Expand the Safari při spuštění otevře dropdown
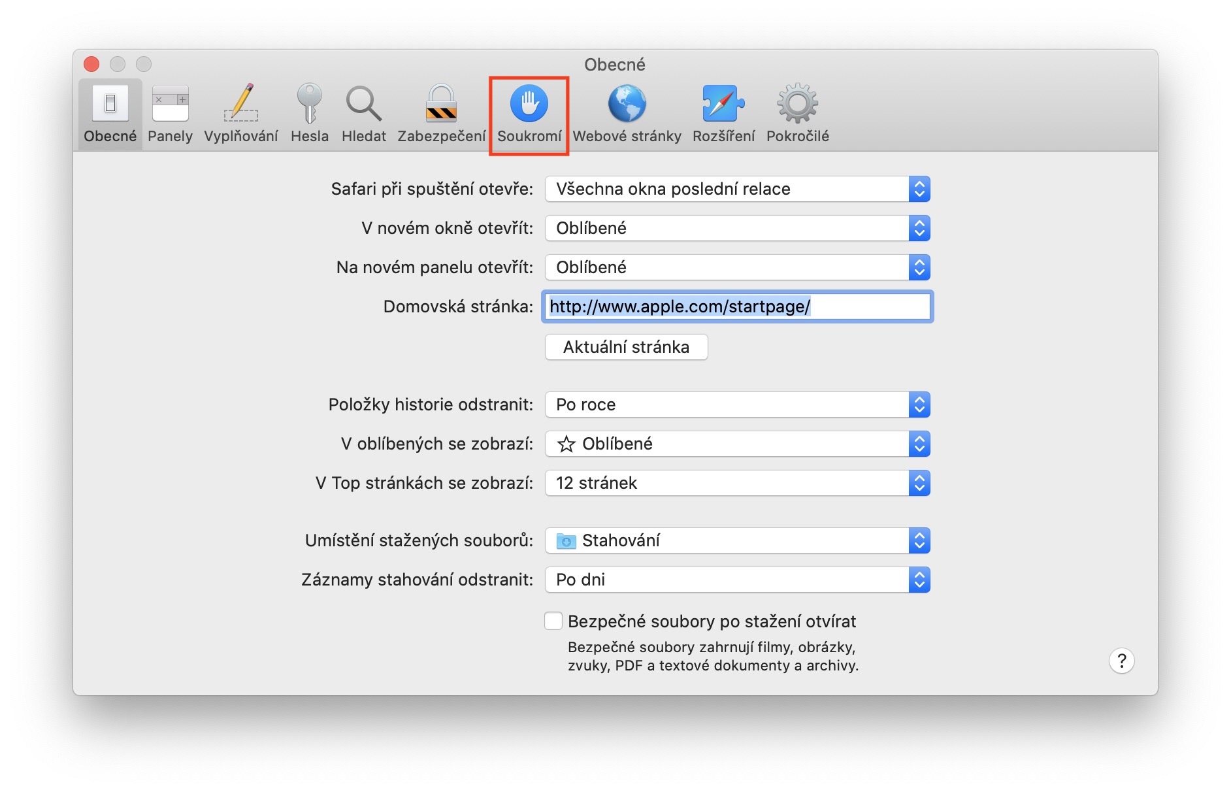Viewport: 1231px width, 792px height. click(737, 189)
